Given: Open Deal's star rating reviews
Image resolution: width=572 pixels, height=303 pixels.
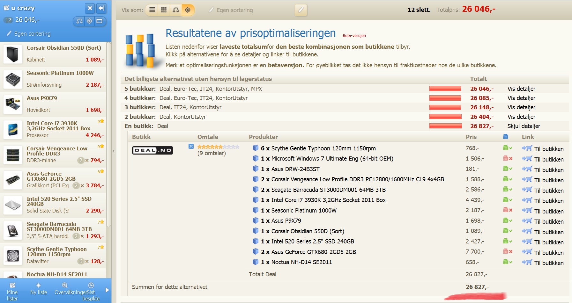Looking at the screenshot, I should [x=218, y=147].
